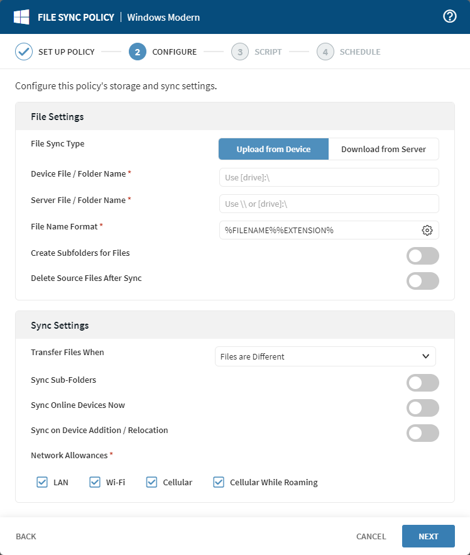Enable Create Subfolders for Files
Screen dimensions: 470x555
422,256
